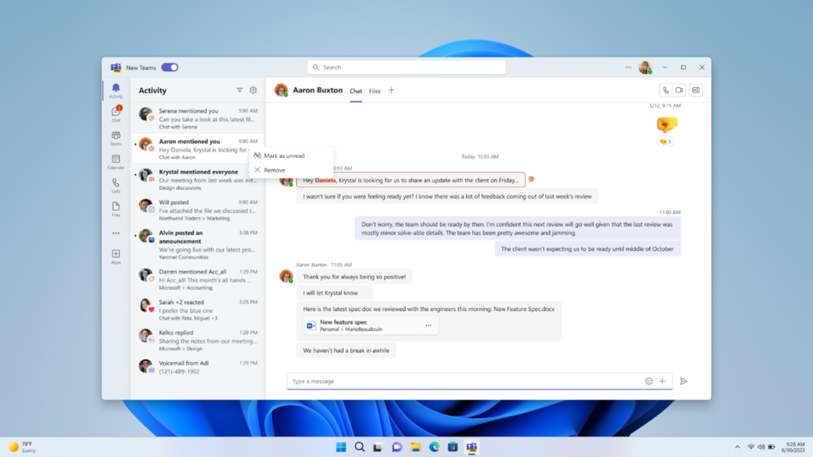This screenshot has width=813, height=457.
Task: Open more options on New feature spec
Action: pyautogui.click(x=428, y=325)
